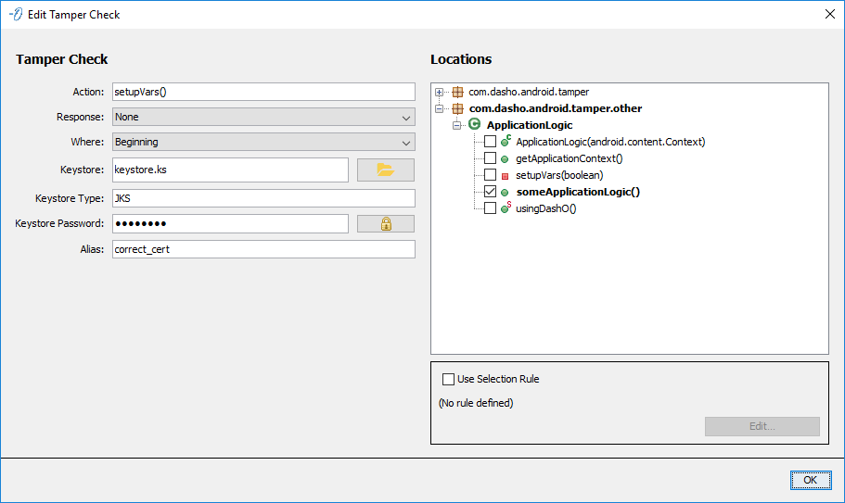Click the green getApplicationContext() method icon
Image resolution: width=845 pixels, height=503 pixels.
coord(505,159)
